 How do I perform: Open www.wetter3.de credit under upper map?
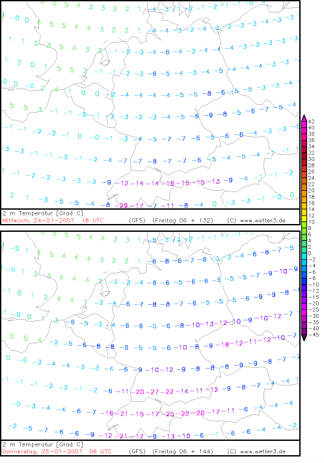(263, 221)
